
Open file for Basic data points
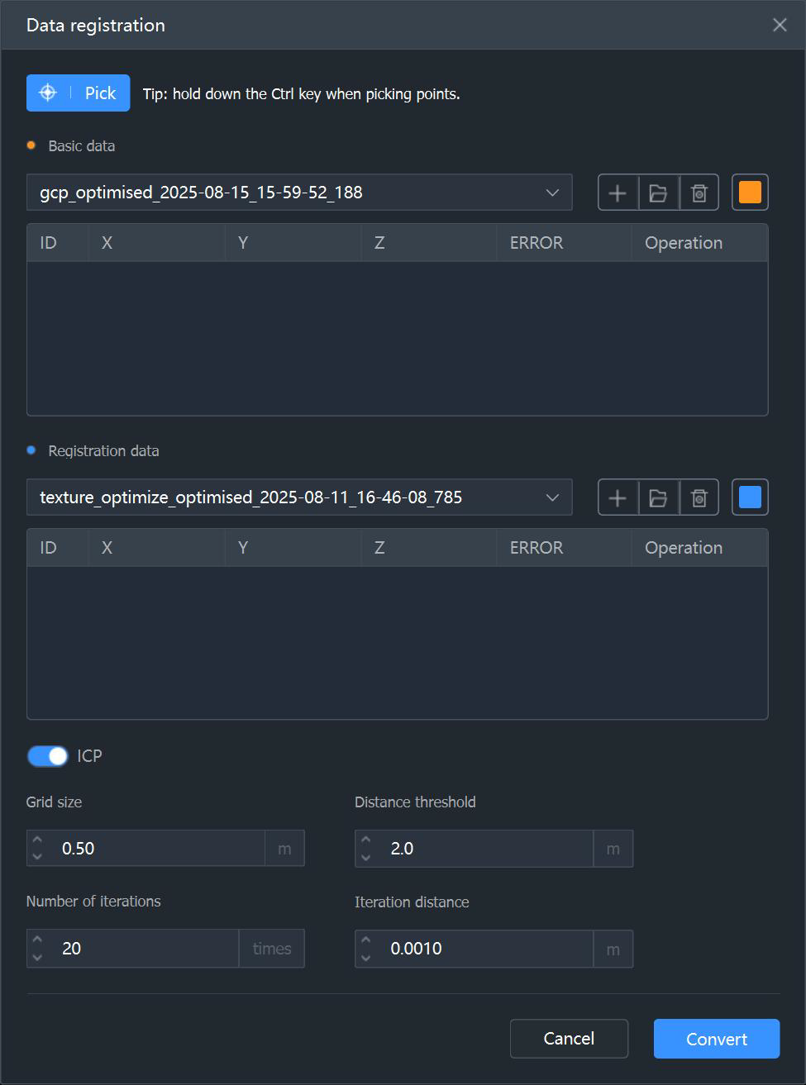(658, 193)
